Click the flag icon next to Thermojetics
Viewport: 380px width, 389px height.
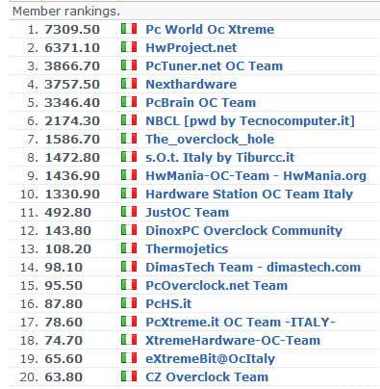[129, 248]
